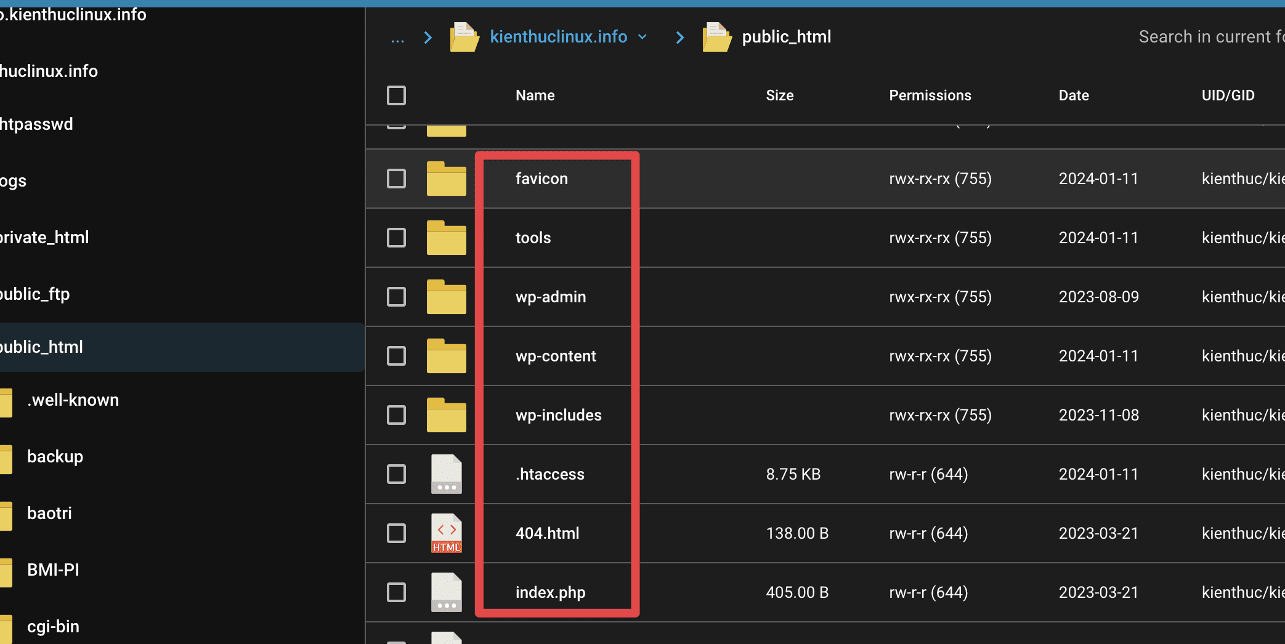The image size is (1285, 644).
Task: Open the wp-content folder name
Action: pos(556,356)
